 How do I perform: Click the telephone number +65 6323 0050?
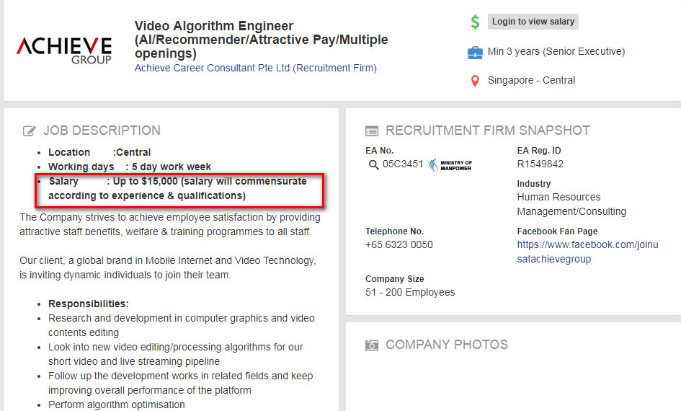[399, 244]
